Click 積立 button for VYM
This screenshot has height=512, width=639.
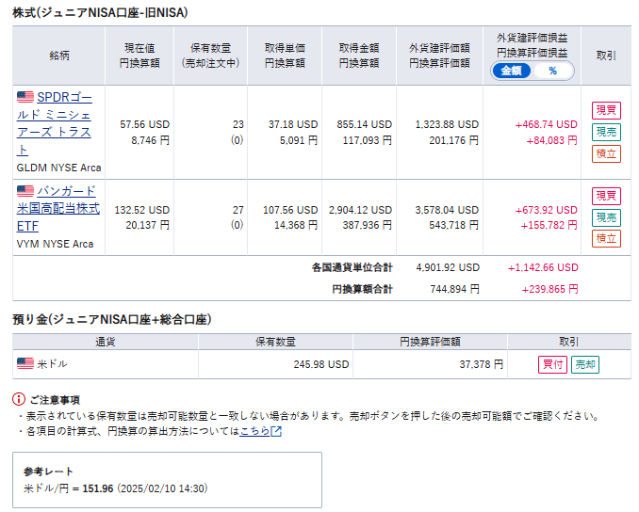[x=606, y=238]
